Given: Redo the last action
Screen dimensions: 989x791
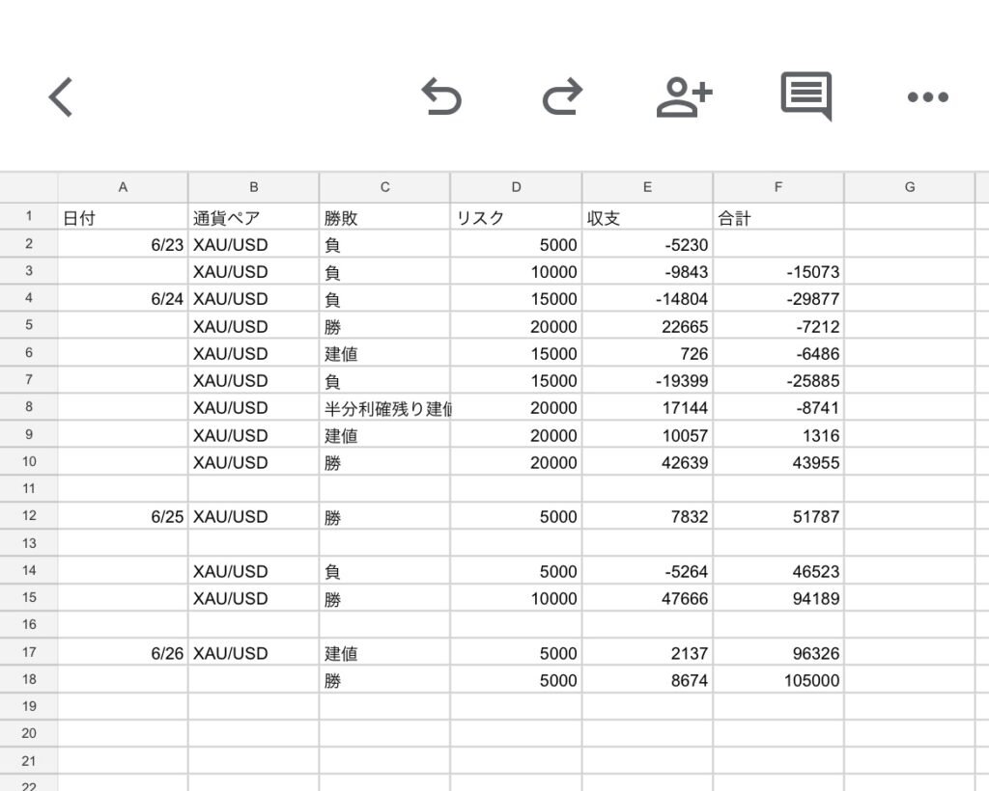Looking at the screenshot, I should pos(562,96).
